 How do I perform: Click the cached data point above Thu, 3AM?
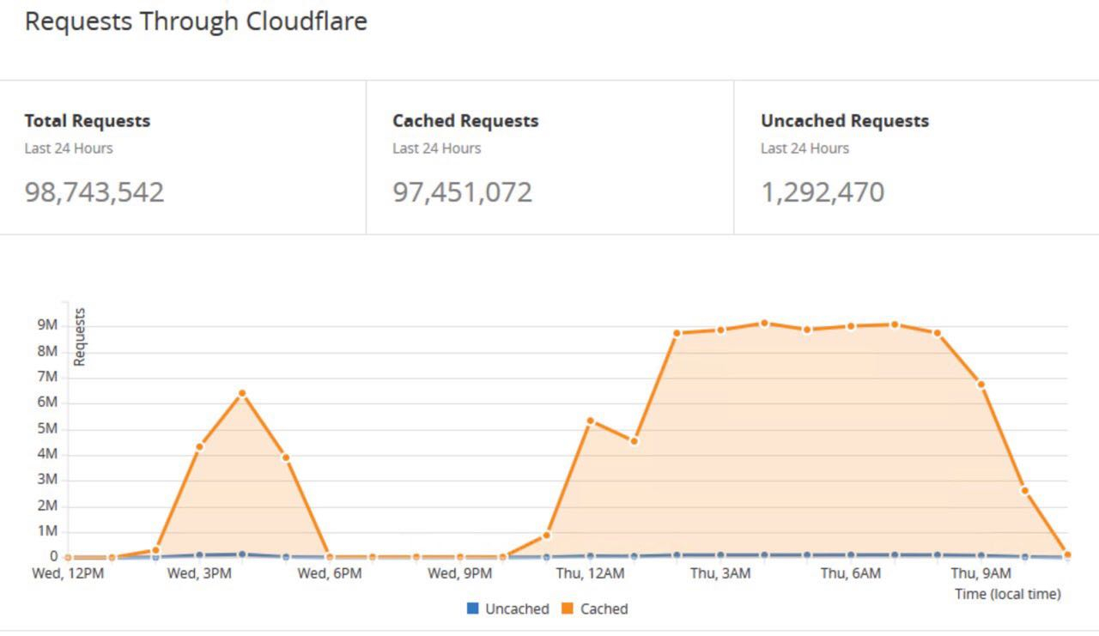click(x=720, y=330)
